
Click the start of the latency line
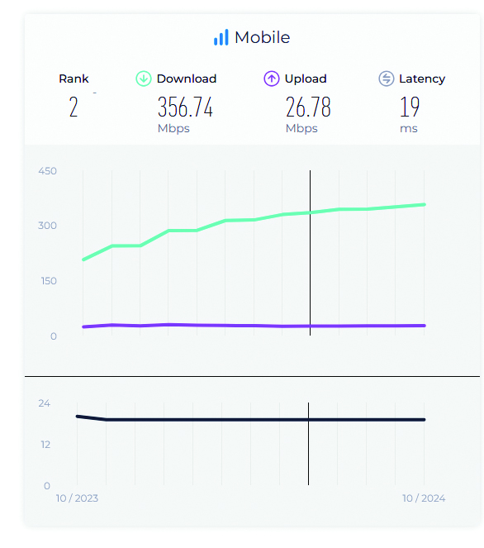78,417
